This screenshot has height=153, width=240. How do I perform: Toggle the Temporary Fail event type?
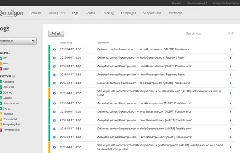tap(1, 125)
